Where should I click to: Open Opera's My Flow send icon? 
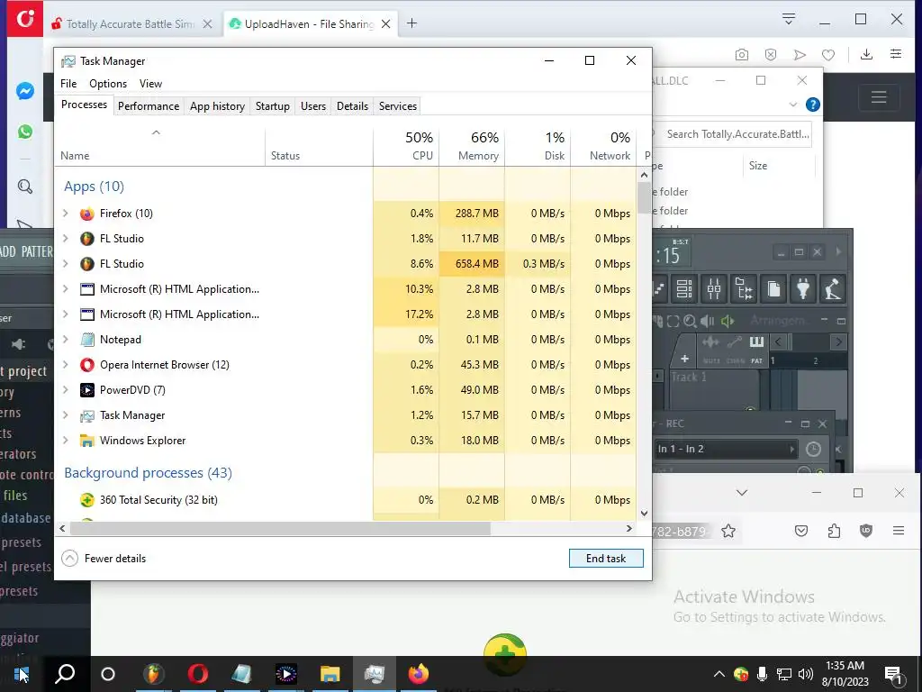(800, 55)
